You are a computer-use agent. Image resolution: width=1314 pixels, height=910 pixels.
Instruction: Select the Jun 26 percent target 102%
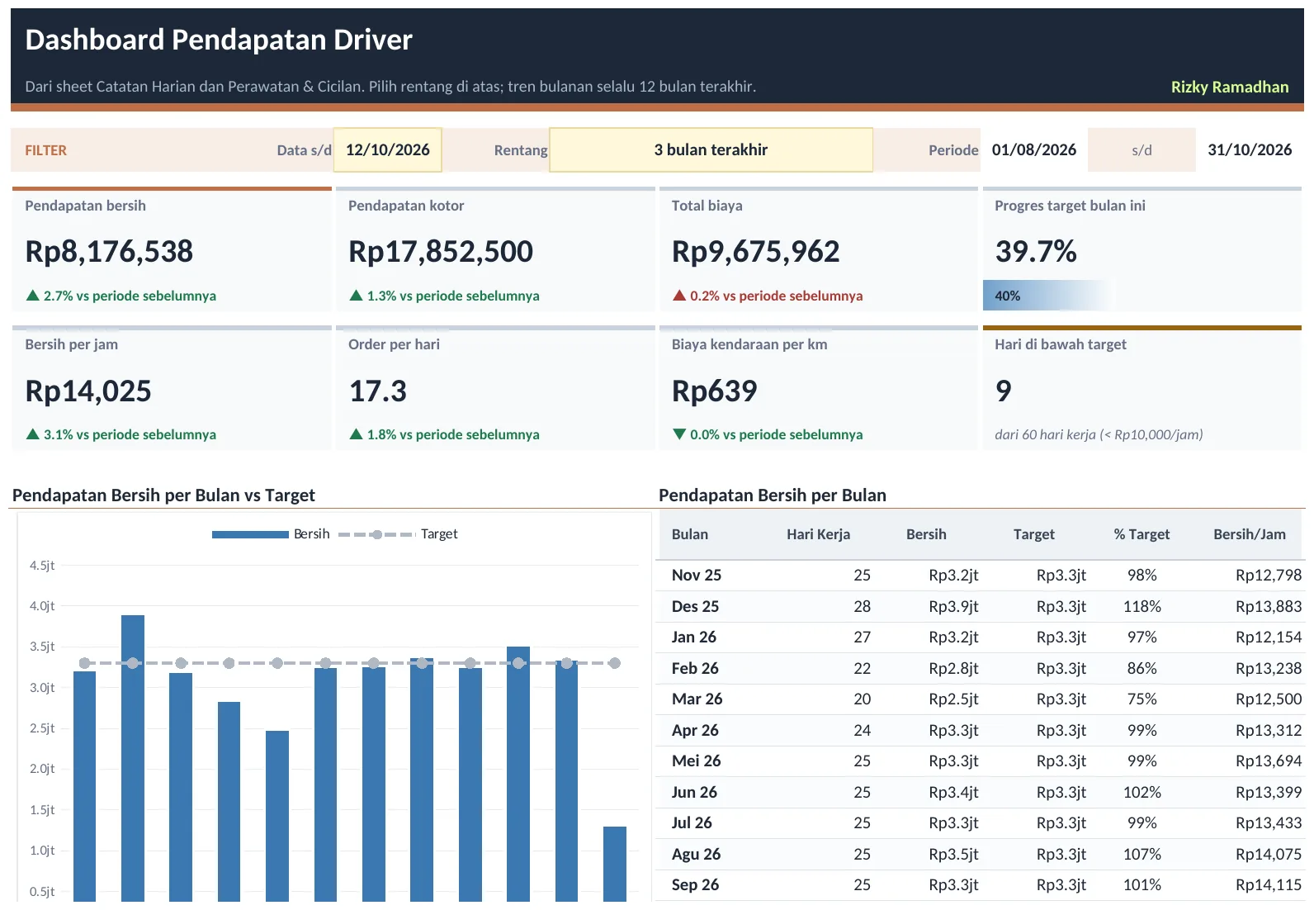click(1141, 792)
